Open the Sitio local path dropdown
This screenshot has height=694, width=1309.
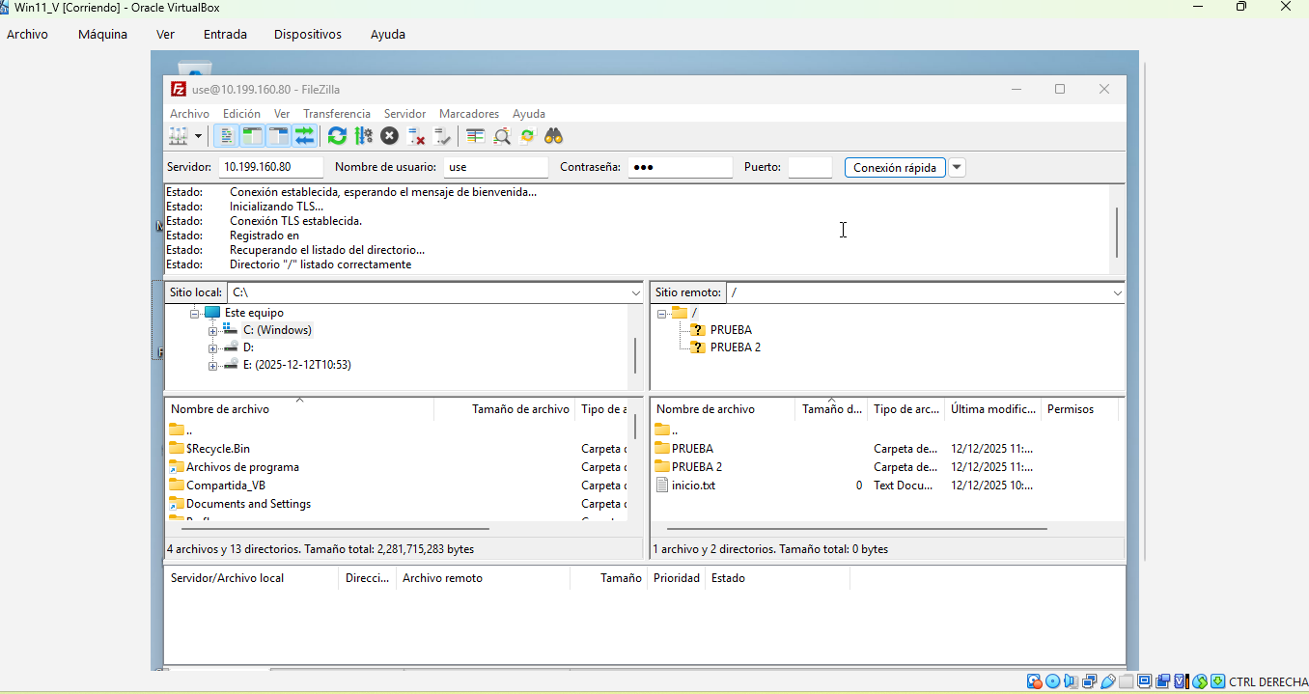pyautogui.click(x=635, y=292)
